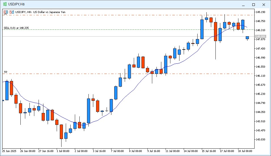
Task: Click the 144.790 price scale label
Action: tap(261, 103)
